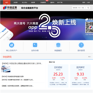Click the 精选个股 heading
The width and height of the screenshot is (93, 93).
click(x=52, y=62)
